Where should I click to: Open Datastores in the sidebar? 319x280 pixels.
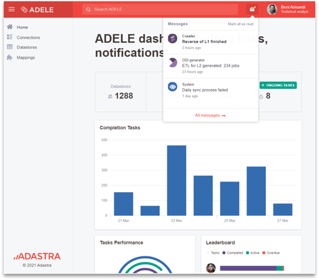[x=27, y=47]
